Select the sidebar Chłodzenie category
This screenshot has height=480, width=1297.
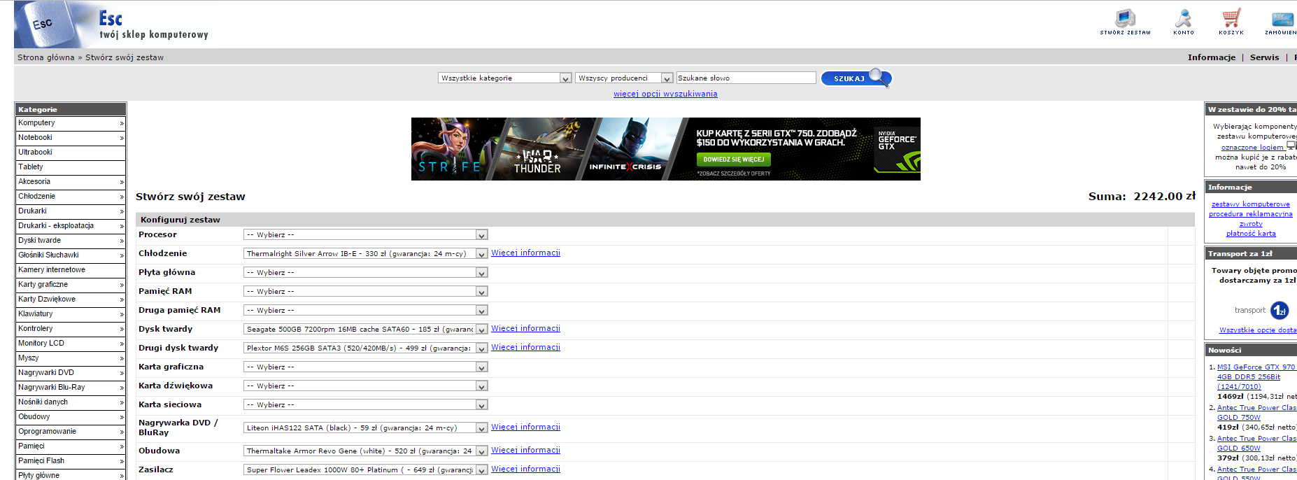(71, 197)
